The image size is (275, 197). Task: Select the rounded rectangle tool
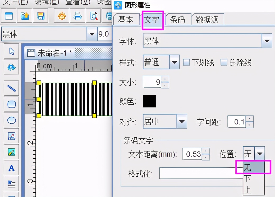click(11, 104)
